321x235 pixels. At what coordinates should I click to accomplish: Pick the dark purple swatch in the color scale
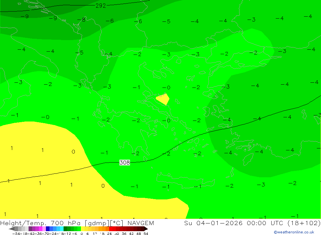30,229
